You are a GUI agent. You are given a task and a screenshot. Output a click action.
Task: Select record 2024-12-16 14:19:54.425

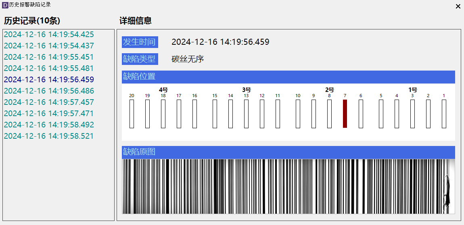pyautogui.click(x=49, y=35)
